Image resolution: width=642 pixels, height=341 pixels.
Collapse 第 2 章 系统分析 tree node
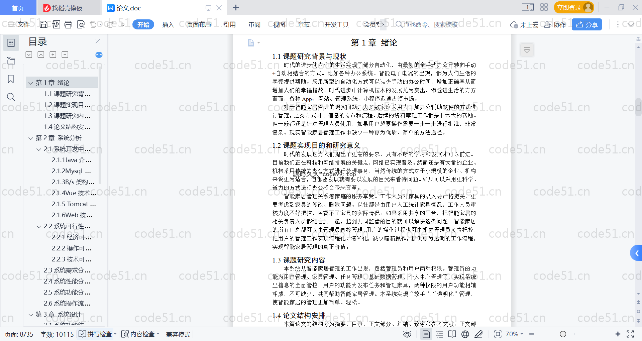tap(31, 138)
